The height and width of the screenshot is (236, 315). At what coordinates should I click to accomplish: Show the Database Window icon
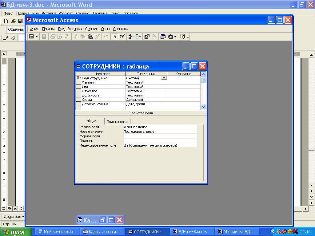[x=163, y=37]
